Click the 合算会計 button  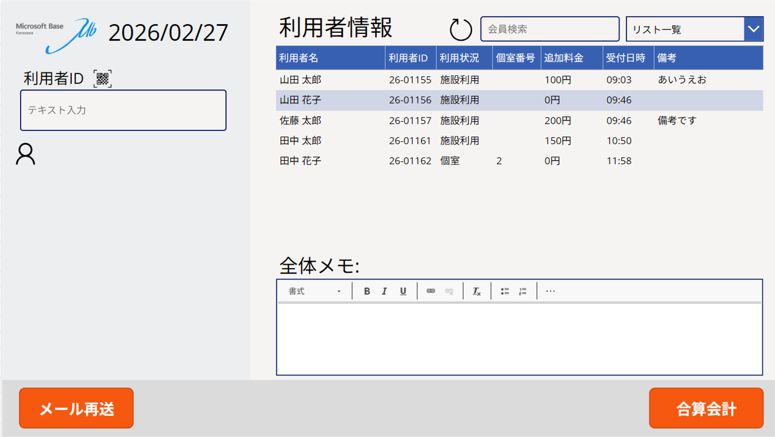tap(706, 408)
